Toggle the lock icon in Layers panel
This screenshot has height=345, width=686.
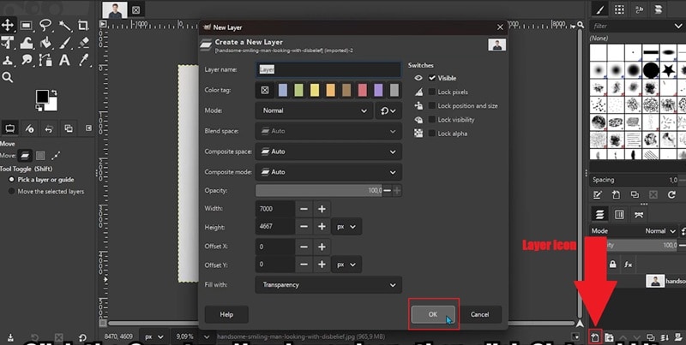coord(612,265)
